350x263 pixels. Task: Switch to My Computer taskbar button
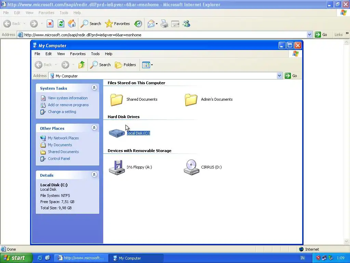point(136,258)
